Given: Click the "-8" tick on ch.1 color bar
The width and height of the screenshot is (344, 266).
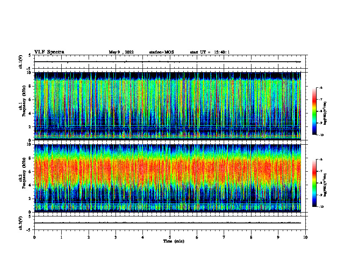Looking at the screenshot, I should click(321, 111).
